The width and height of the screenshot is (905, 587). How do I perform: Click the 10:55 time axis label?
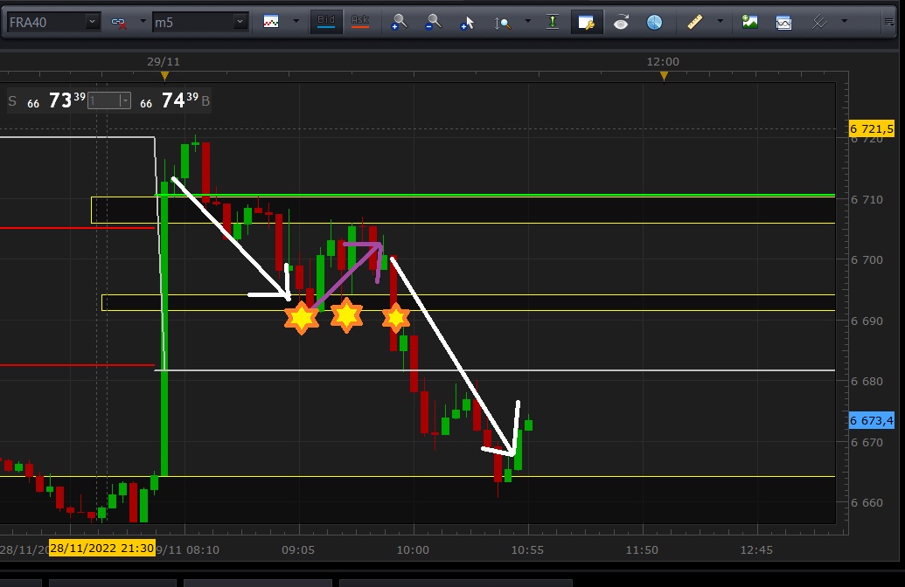tap(527, 550)
